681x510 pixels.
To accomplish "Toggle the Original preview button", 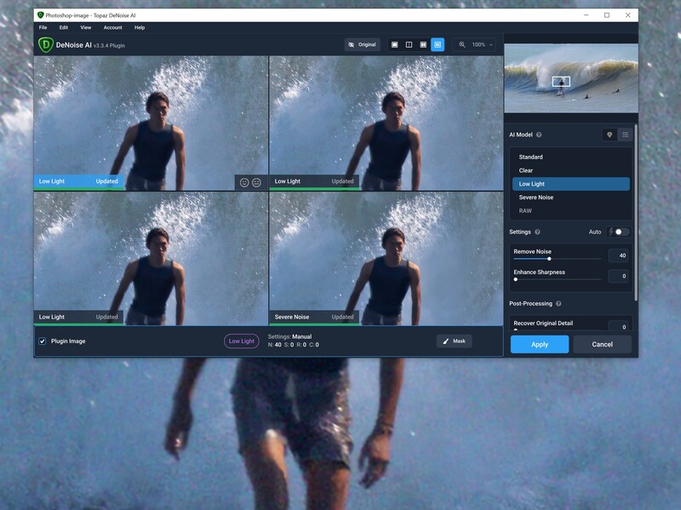I will click(363, 45).
